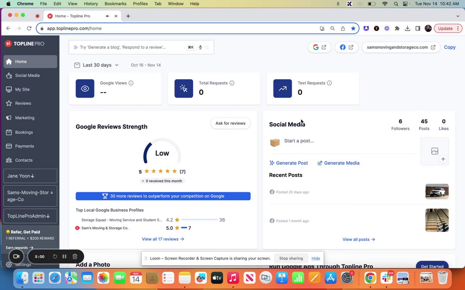Click View all posts link
This screenshot has width=465, height=290.
tap(359, 240)
